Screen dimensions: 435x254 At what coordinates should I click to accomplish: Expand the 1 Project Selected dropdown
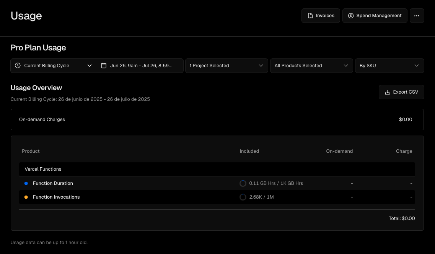coord(226,66)
